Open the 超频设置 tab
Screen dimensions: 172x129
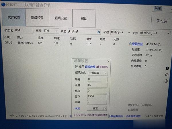(x=61, y=18)
